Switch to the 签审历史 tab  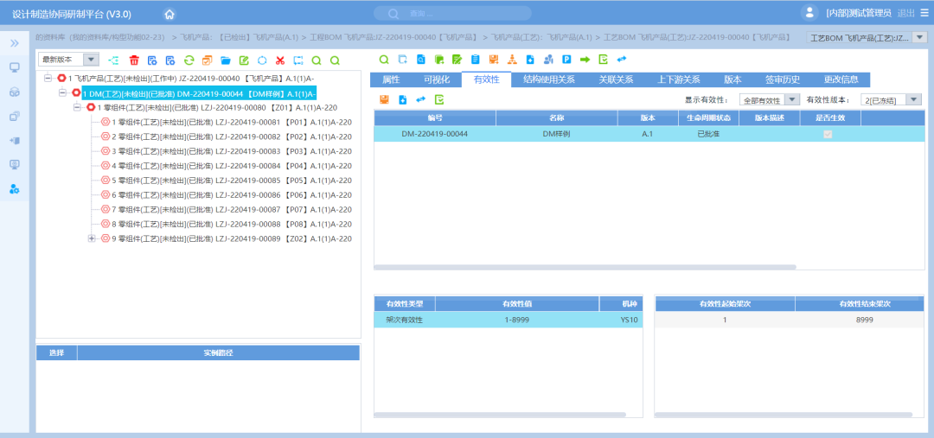[783, 79]
